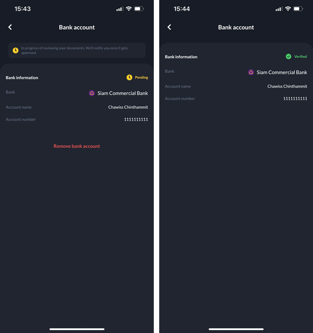
Task: Click the green Verified checkmark icon
Action: pos(288,57)
